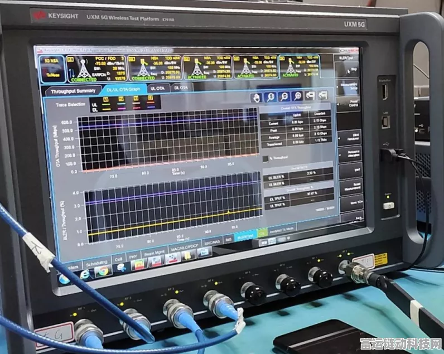This screenshot has height=354, width=444.
Task: Open Internet Explorer from the taskbar
Action: [x=84, y=274]
